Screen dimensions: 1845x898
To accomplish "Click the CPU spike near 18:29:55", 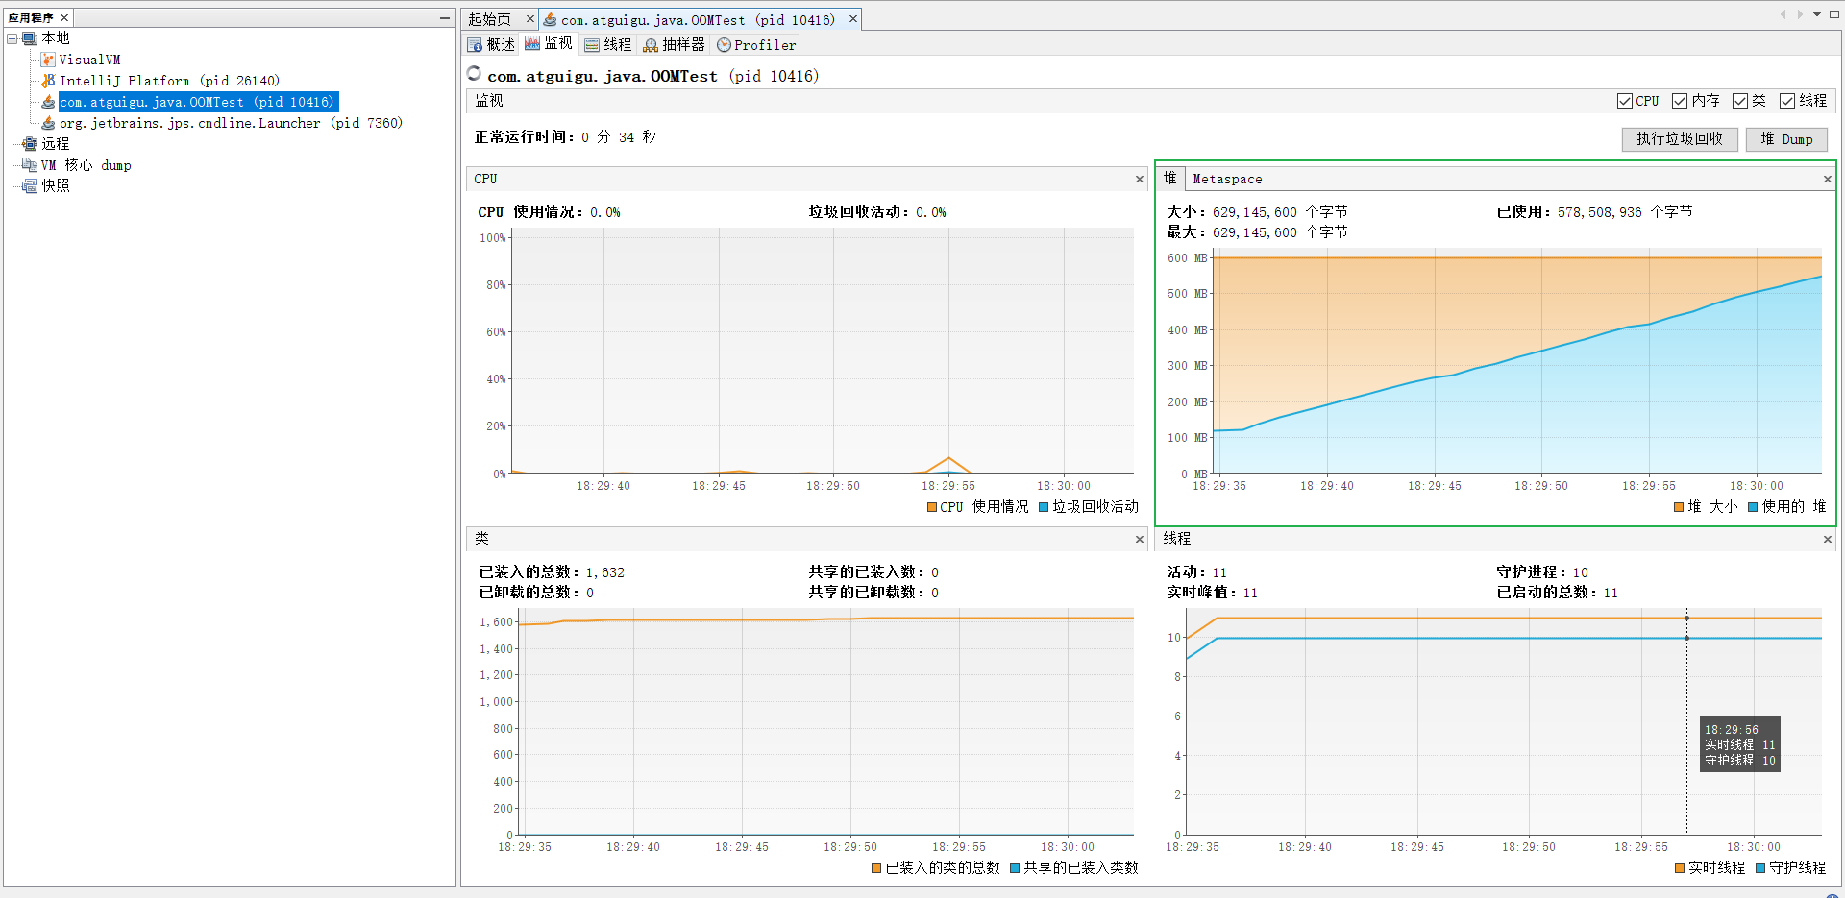I will coord(948,459).
